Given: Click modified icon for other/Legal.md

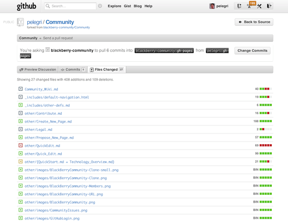Looking at the screenshot, I should click(x=21, y=129).
